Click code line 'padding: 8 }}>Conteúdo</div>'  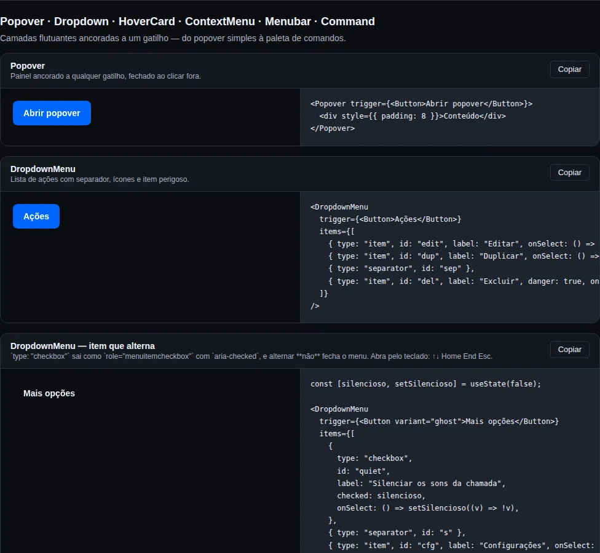pyautogui.click(x=412, y=116)
